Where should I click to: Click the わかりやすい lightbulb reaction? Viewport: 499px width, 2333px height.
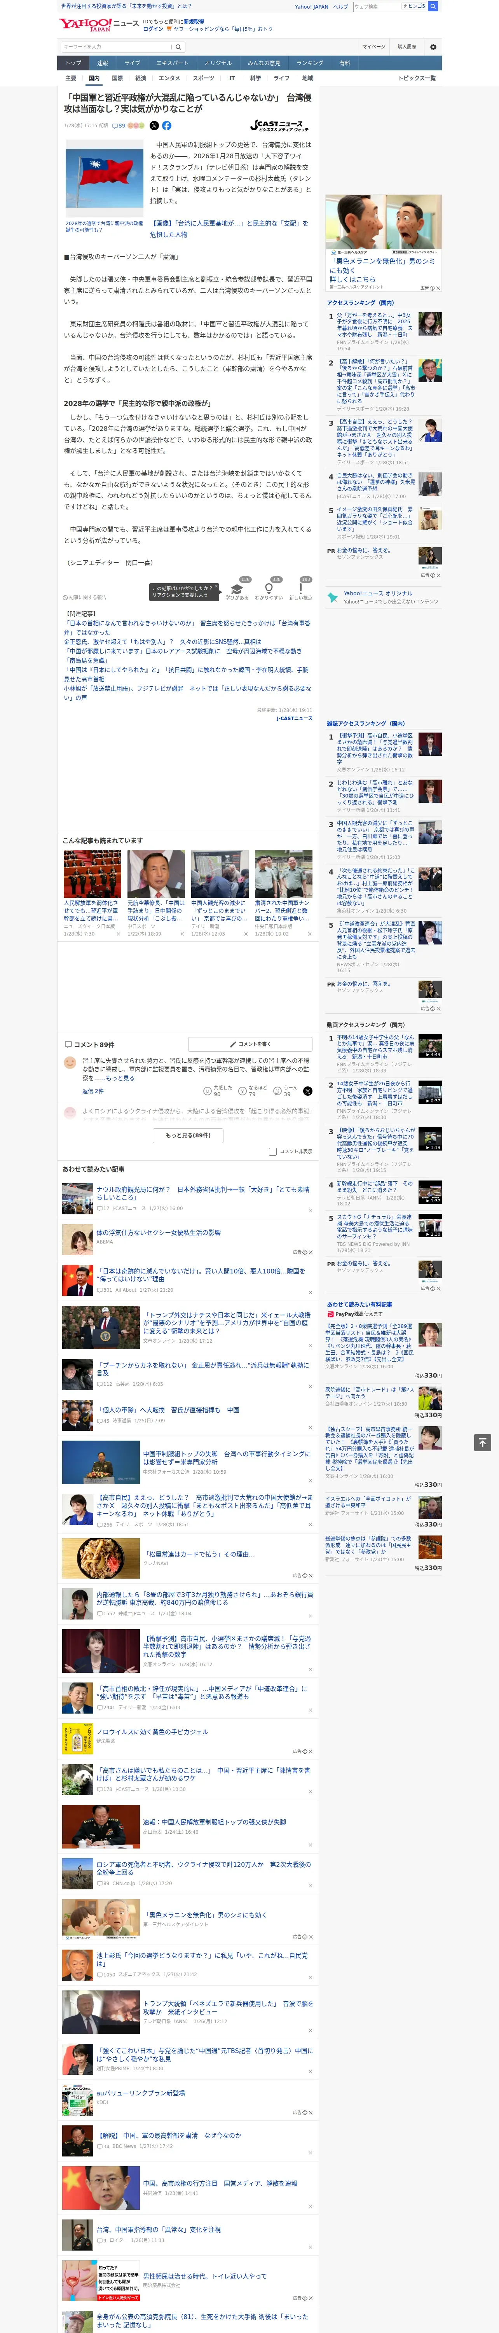(x=268, y=589)
